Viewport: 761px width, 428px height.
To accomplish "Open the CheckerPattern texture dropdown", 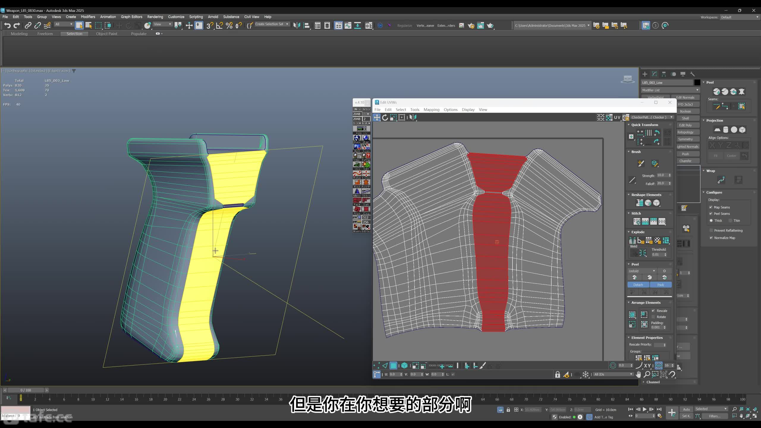I will coord(652,117).
